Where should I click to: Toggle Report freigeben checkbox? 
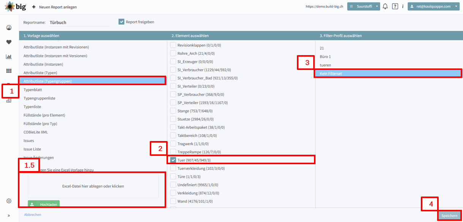(x=122, y=22)
